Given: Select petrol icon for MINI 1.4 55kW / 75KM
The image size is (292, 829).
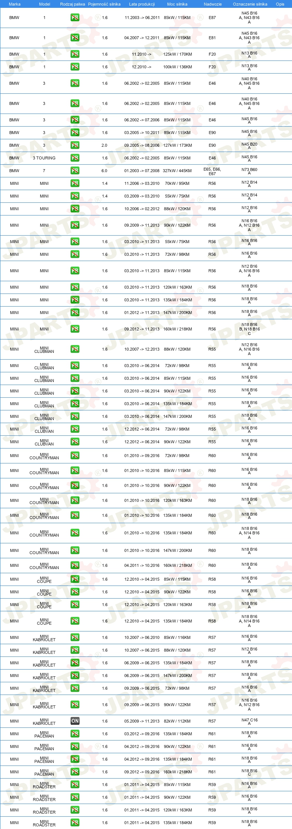Looking at the screenshot, I should [x=75, y=196].
